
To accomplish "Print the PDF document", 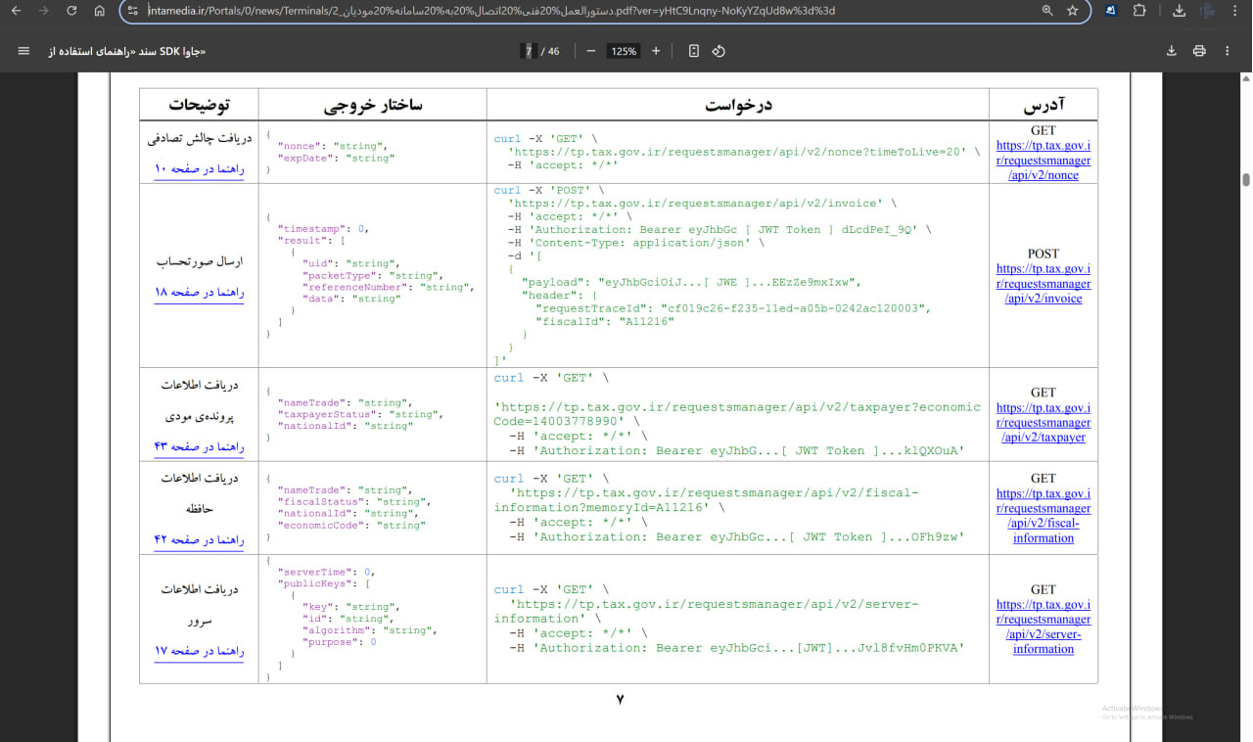I will click(x=1199, y=51).
